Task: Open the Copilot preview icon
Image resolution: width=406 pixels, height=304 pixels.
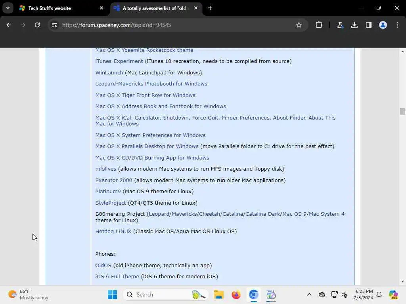Action: pyautogui.click(x=393, y=294)
